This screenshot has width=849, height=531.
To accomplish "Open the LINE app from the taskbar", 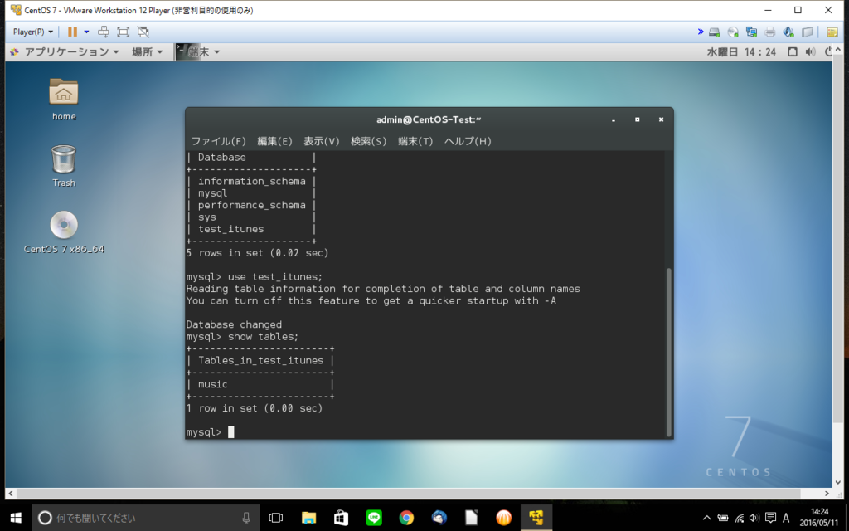I will 374,518.
